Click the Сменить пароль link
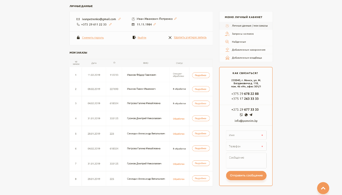The width and height of the screenshot is (342, 195). tap(93, 38)
